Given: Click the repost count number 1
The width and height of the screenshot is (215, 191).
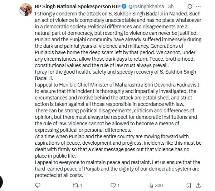Looking at the screenshot, I should tap(81, 186).
